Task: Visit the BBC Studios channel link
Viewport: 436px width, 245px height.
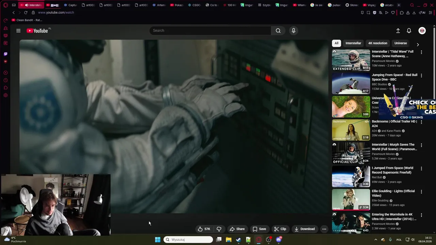Action: (379, 84)
